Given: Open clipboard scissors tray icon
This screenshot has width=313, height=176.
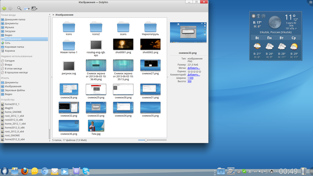Looking at the screenshot, I should (x=250, y=171).
